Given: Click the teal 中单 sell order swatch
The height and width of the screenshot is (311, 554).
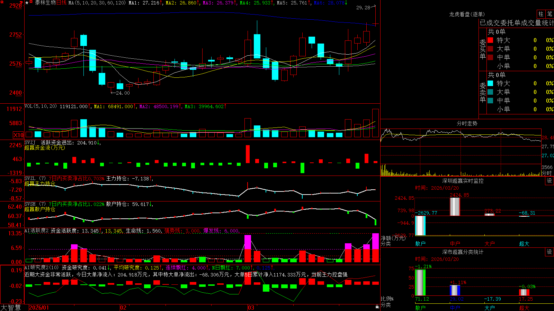Looking at the screenshot, I should [x=490, y=101].
